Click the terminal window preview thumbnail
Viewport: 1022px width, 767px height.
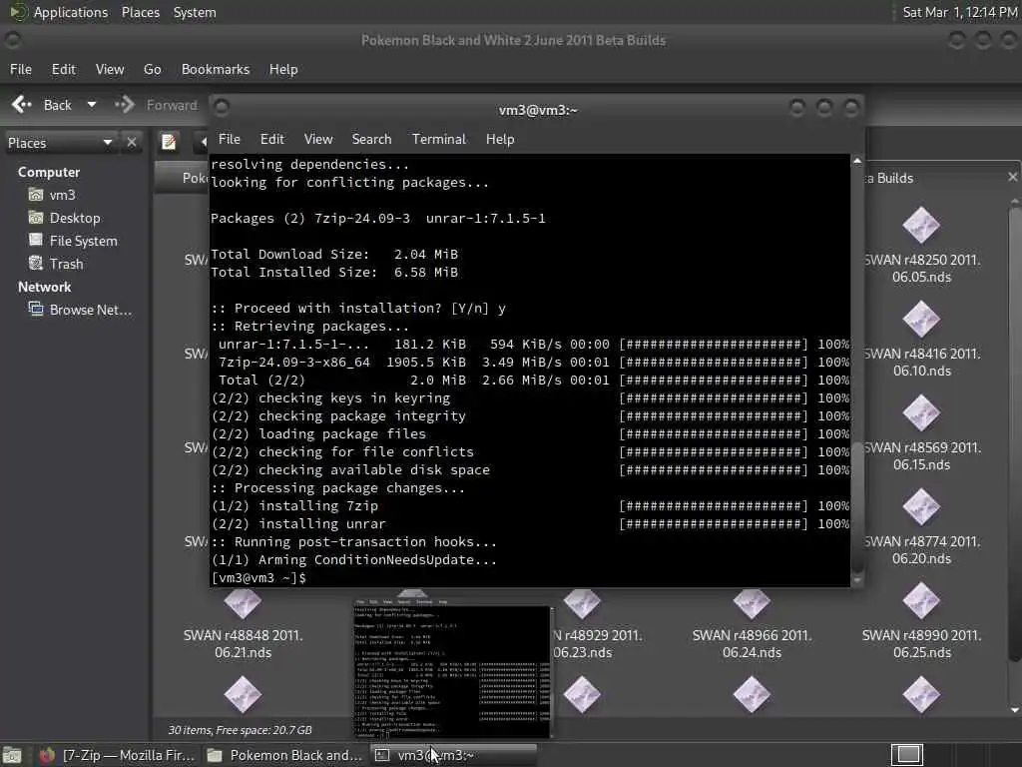[453, 668]
